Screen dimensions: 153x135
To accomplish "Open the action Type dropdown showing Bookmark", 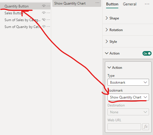I will click(x=128, y=82).
